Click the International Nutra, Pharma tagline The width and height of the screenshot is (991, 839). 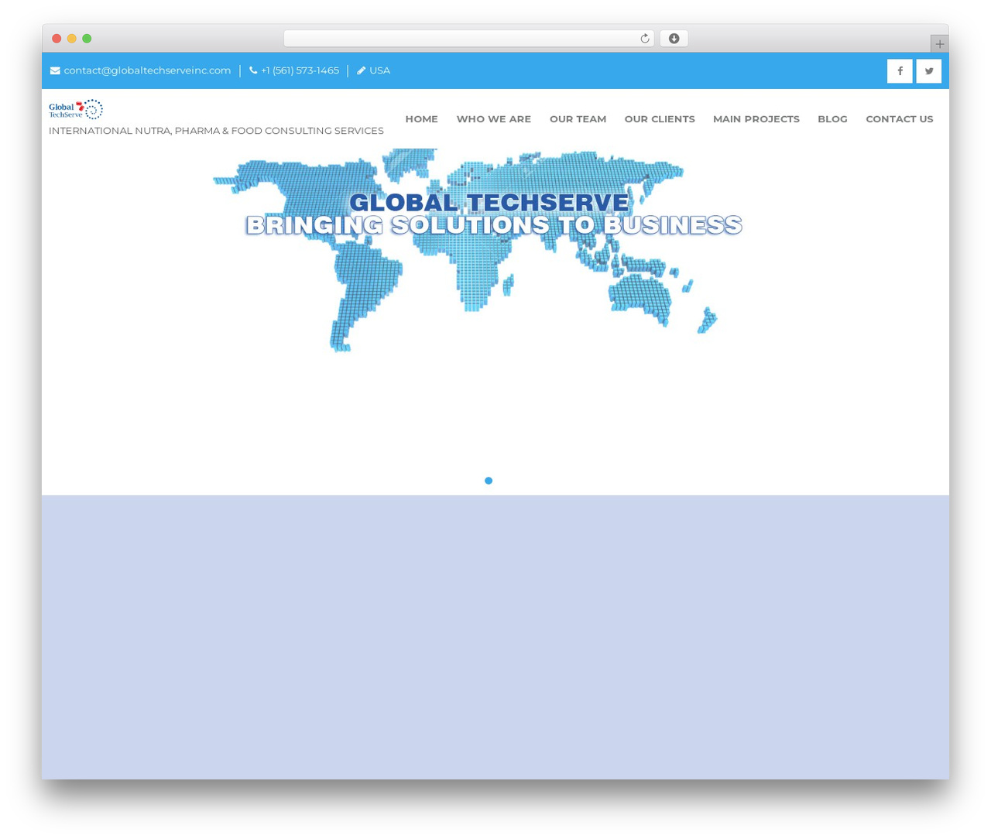tap(216, 131)
